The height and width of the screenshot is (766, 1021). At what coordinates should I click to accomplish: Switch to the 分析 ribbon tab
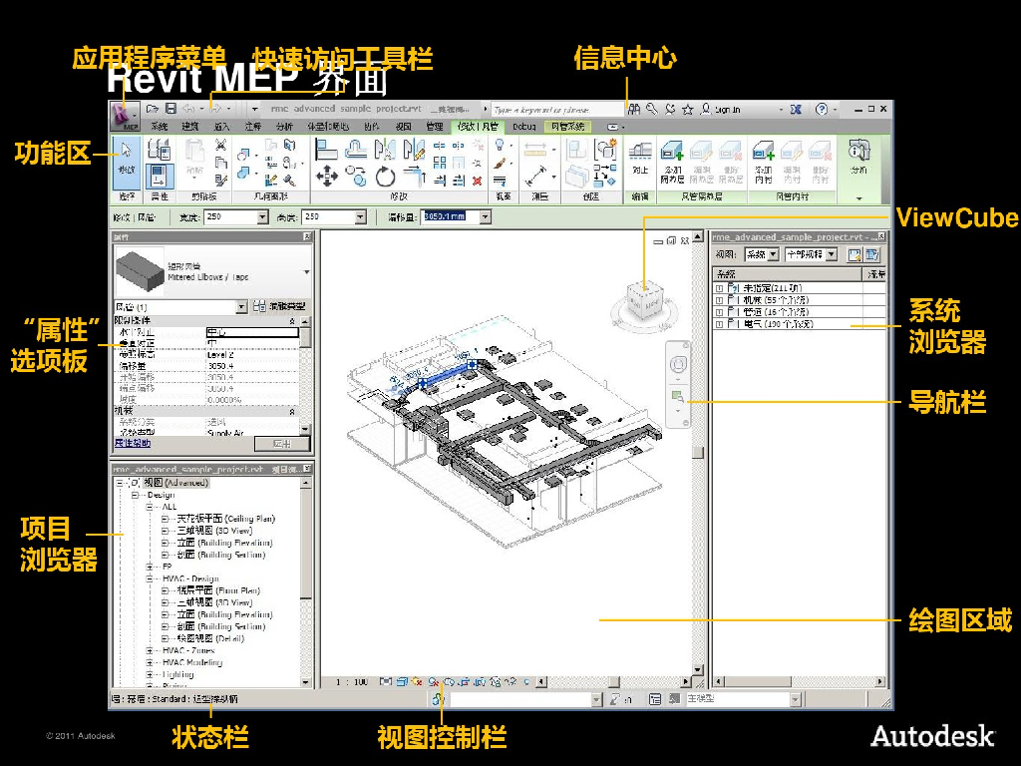click(x=284, y=127)
